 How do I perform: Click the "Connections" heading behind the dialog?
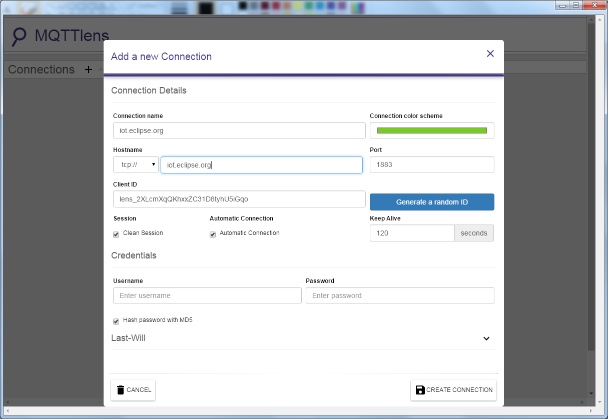pos(41,69)
